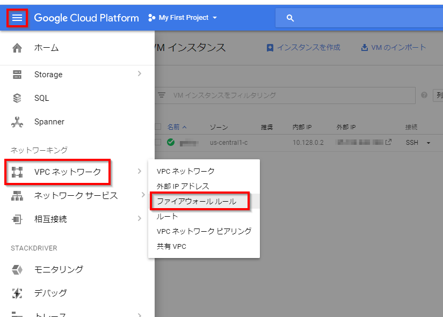Toggle the us-central1-c instance checkbox
The width and height of the screenshot is (443, 317).
(x=158, y=142)
